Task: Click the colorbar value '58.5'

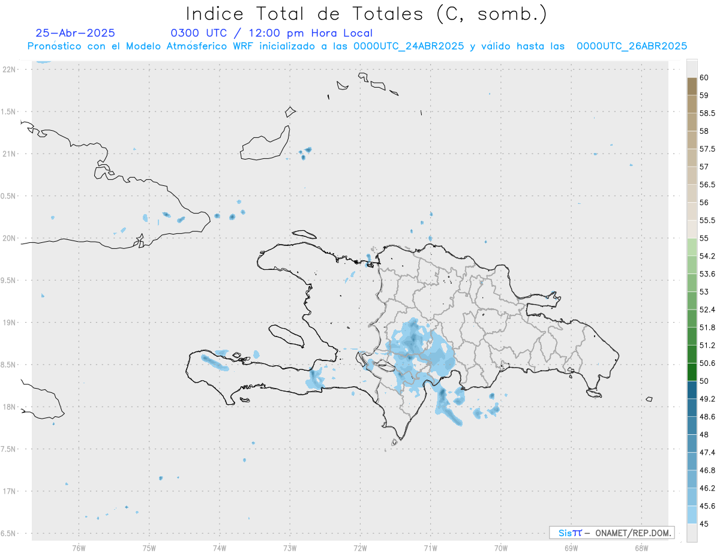Action: (x=707, y=113)
